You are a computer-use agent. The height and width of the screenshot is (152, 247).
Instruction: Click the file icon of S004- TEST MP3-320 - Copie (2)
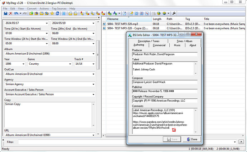(104, 28)
